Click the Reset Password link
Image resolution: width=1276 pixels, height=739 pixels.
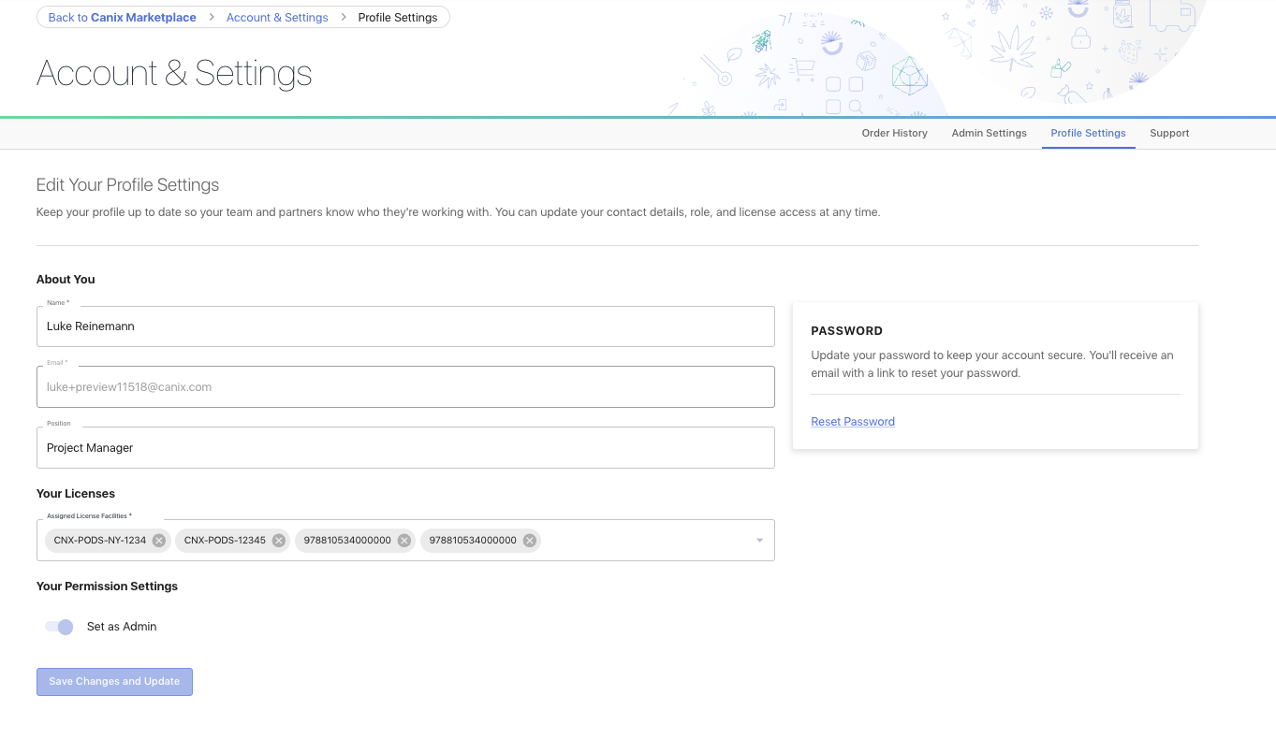point(853,422)
